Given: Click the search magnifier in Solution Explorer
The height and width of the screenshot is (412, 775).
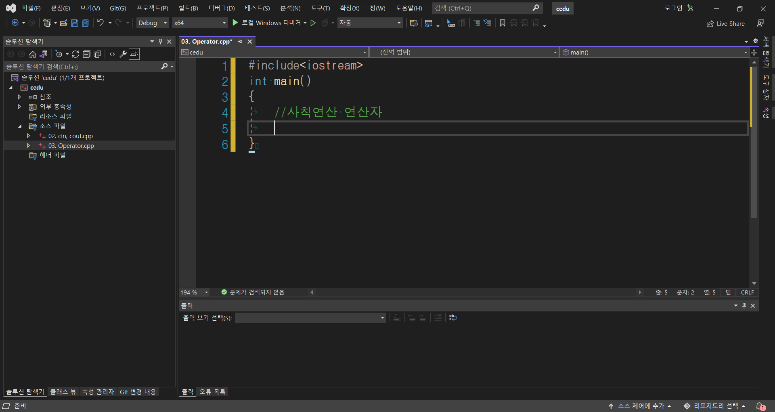Looking at the screenshot, I should 165,66.
